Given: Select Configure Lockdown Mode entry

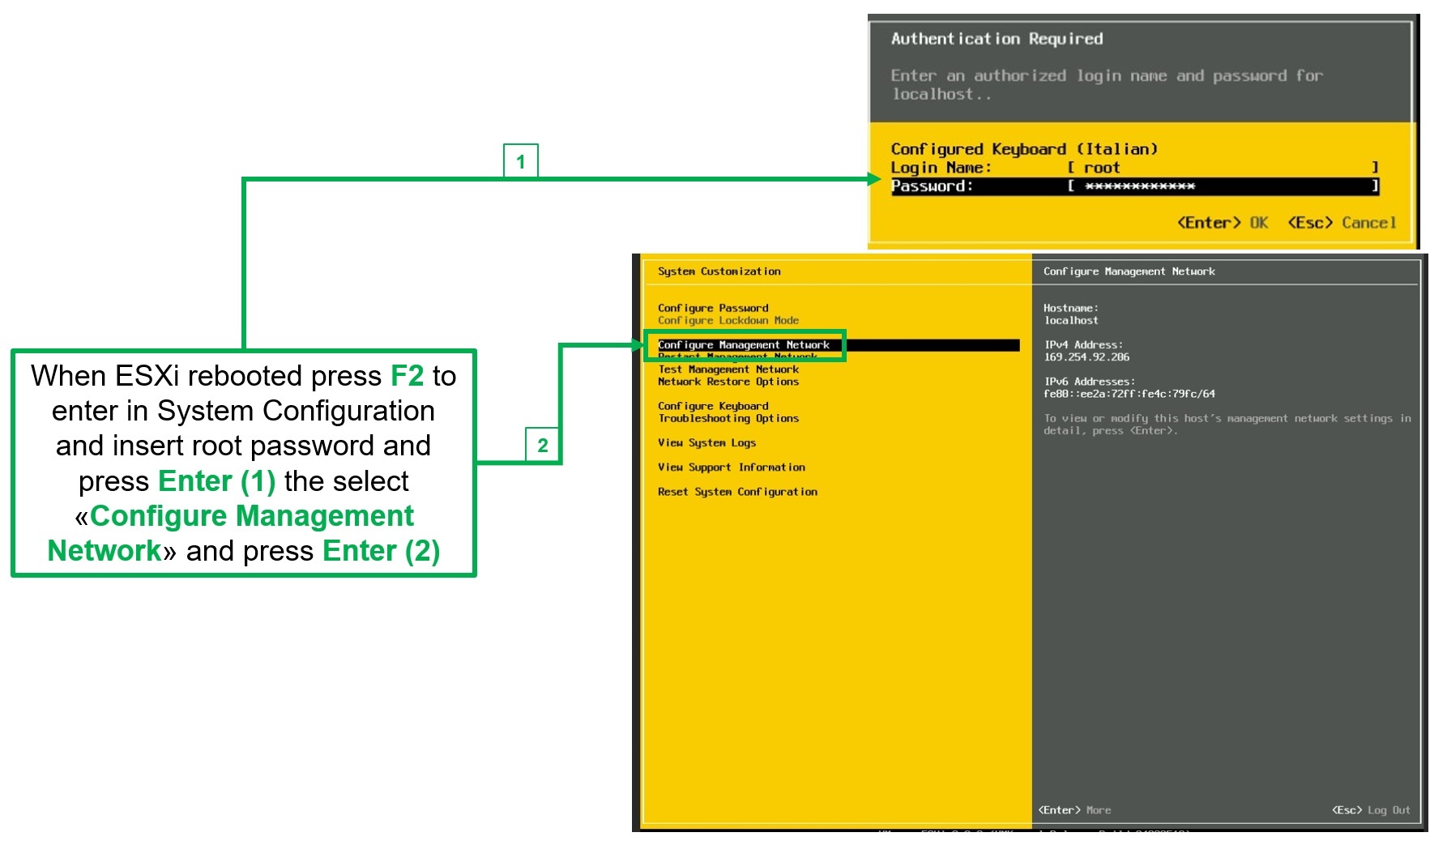Looking at the screenshot, I should coord(728,320).
